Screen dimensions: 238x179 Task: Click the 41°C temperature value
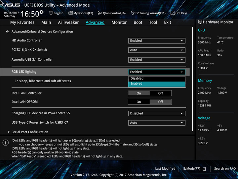[x=220, y=42]
